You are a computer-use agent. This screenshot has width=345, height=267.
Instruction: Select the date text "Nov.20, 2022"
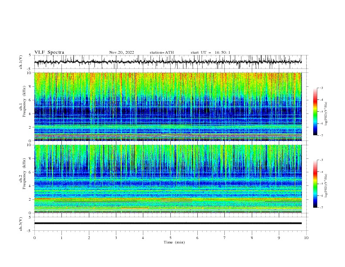(x=122, y=52)
